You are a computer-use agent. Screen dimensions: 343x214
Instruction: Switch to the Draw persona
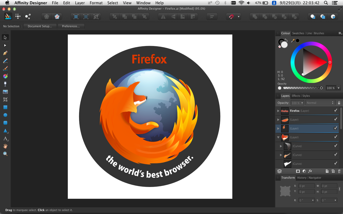(x=8, y=16)
